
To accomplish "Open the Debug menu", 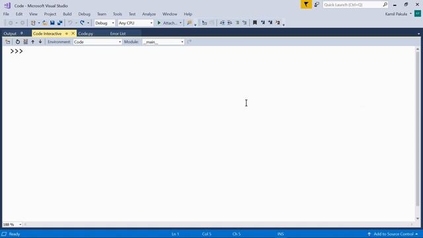I will click(84, 14).
